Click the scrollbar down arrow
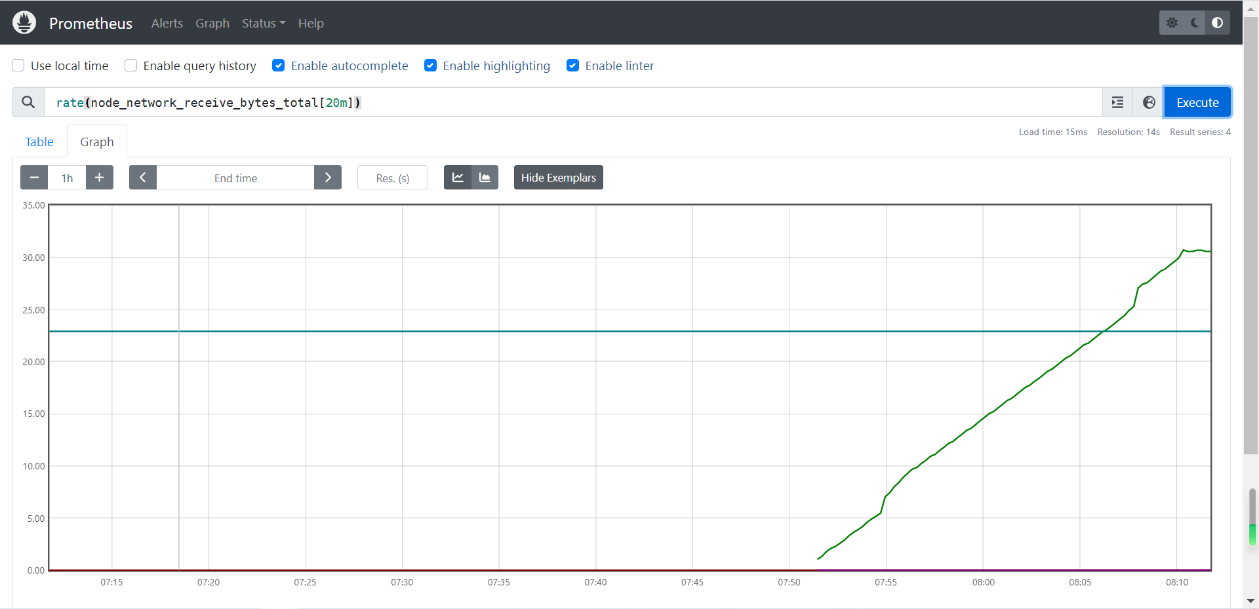Screen dimensions: 1259x609 point(1250,601)
